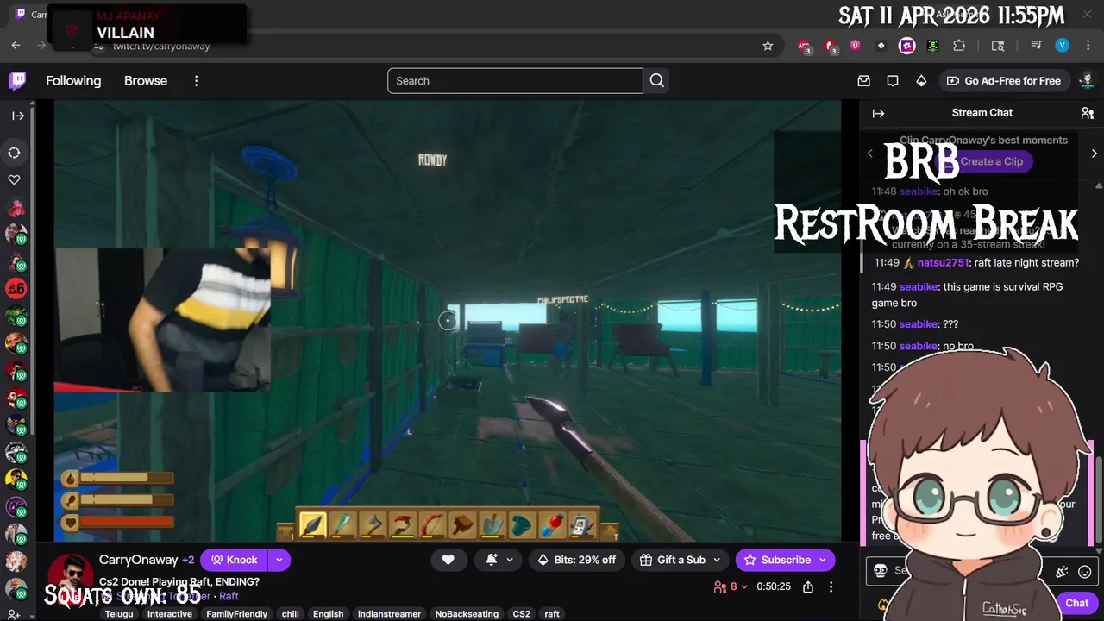Open the Get Bits diamond icon
This screenshot has height=621, width=1104.
tap(921, 81)
